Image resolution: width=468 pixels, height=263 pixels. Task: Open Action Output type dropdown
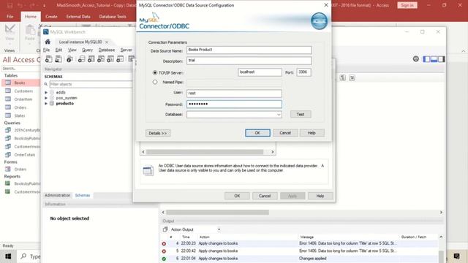click(219, 229)
